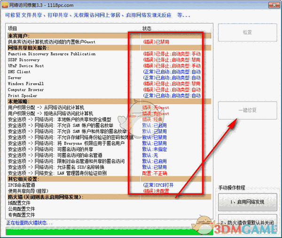Select 不允许存储网络身份验证的密码 row
This screenshot has height=238, width=282.
109,137
